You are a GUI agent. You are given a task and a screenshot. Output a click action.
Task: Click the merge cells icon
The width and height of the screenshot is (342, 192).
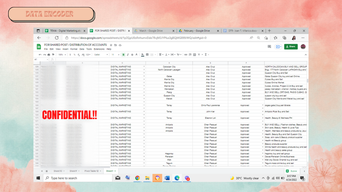tap(152, 55)
